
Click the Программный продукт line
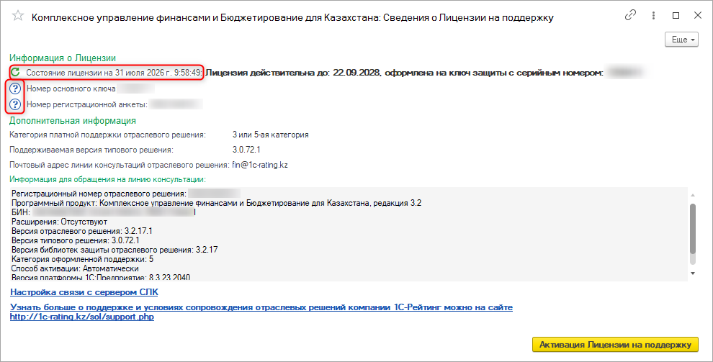[217, 203]
